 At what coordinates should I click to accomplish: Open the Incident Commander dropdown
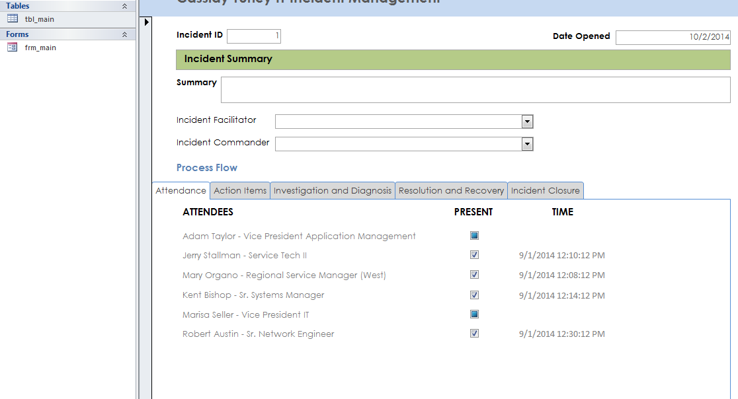(x=527, y=144)
